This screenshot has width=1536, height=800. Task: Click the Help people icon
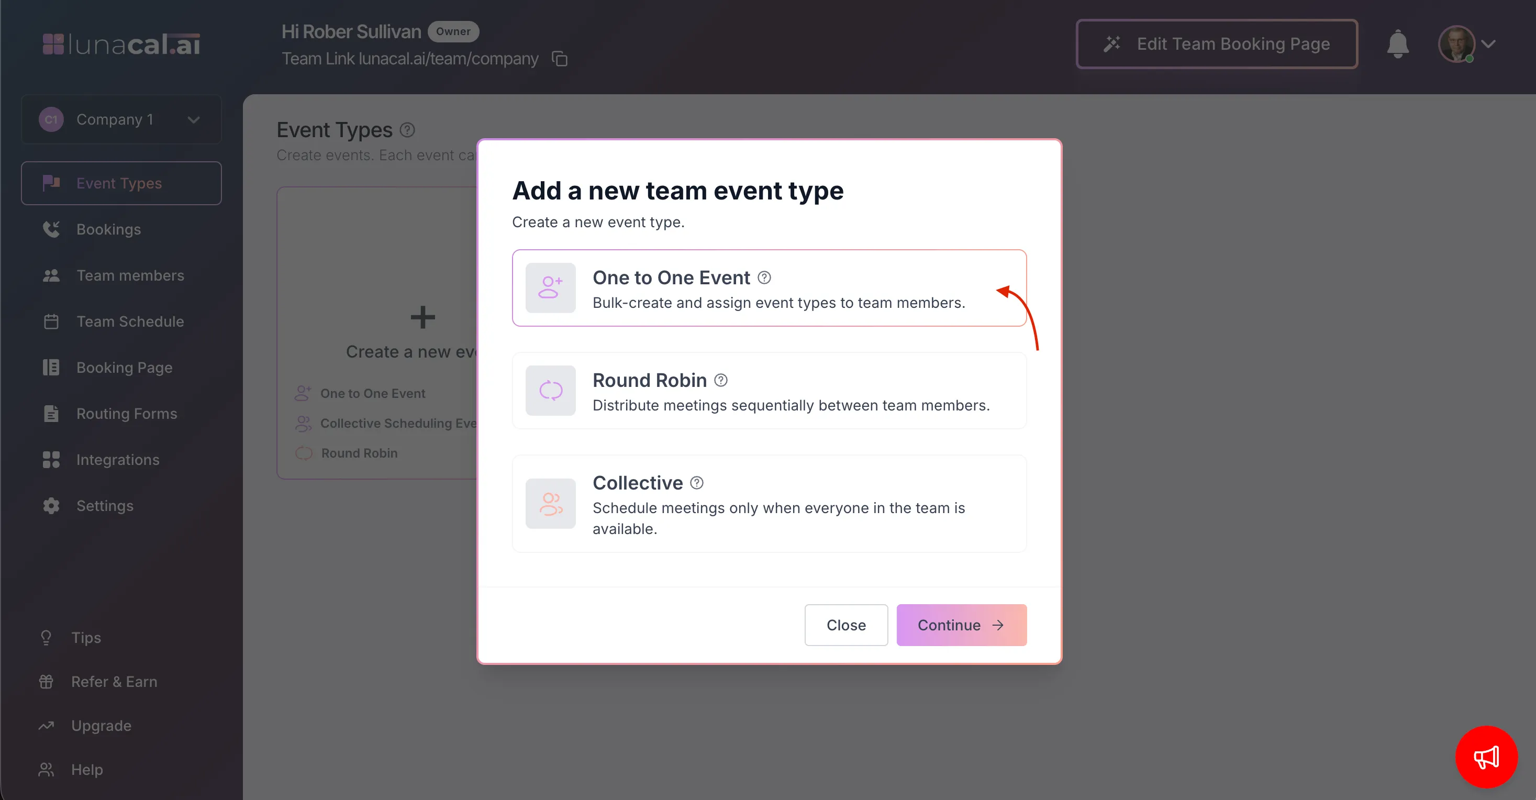pyautogui.click(x=46, y=770)
